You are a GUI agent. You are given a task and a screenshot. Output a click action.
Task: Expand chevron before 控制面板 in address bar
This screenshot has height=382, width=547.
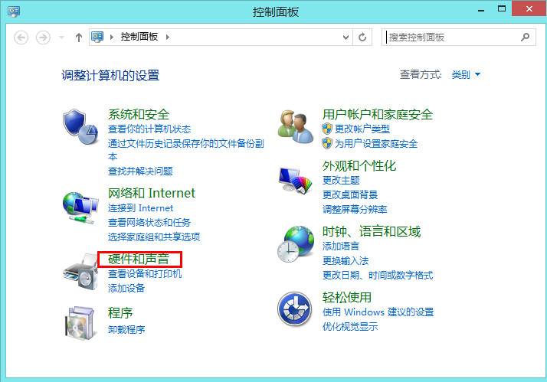(112, 37)
